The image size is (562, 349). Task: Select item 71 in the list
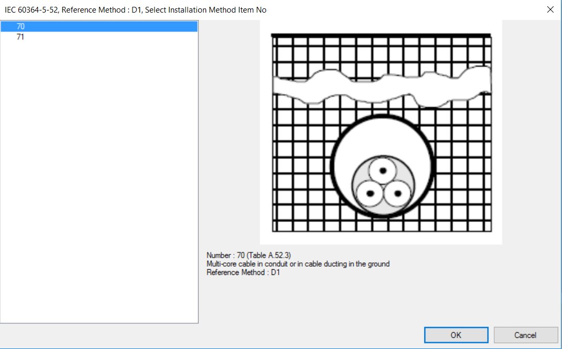(x=21, y=37)
